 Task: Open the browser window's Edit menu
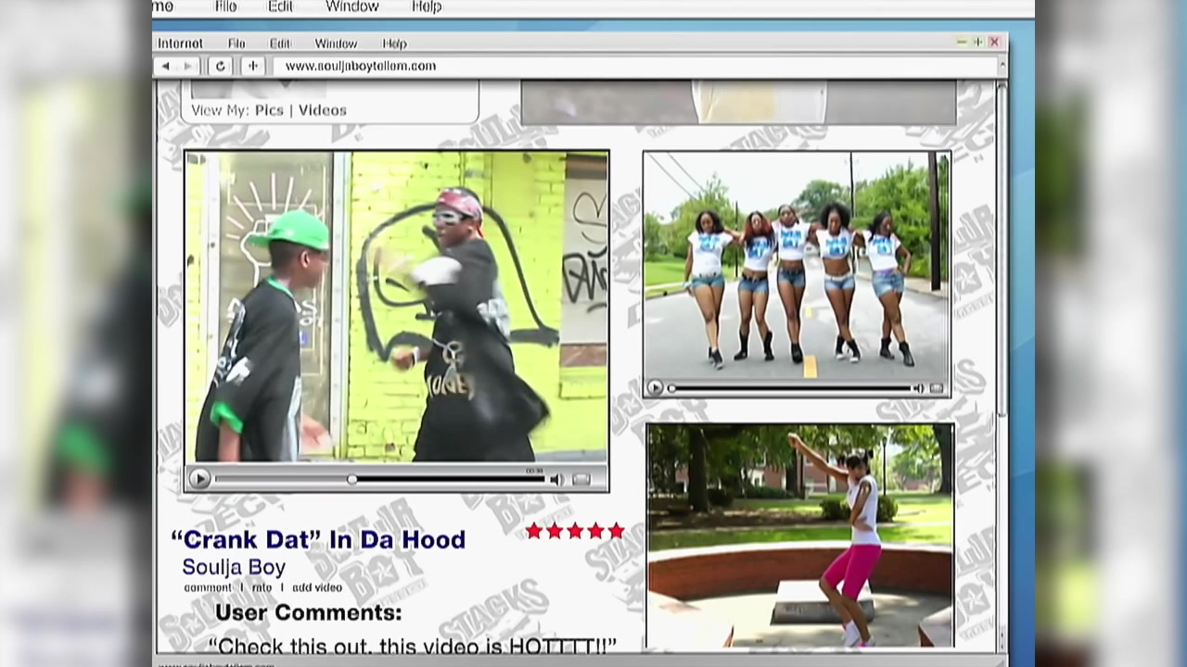pos(280,44)
